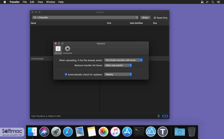Screen dimensions: 224x139
Task: Select the Downloads section header
Action: click(38, 59)
